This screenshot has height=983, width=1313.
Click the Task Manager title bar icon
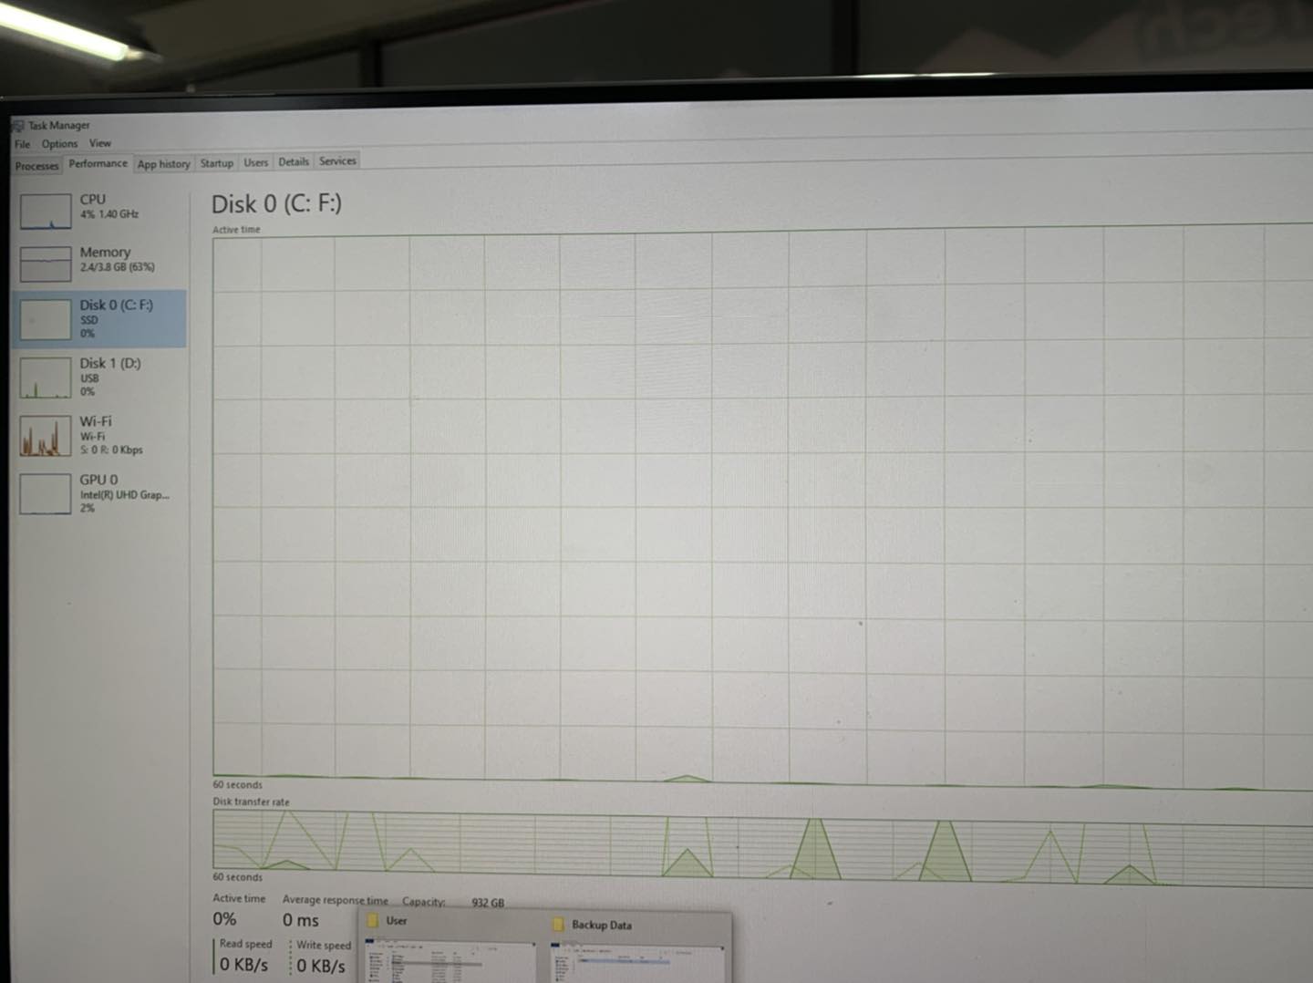[18, 125]
